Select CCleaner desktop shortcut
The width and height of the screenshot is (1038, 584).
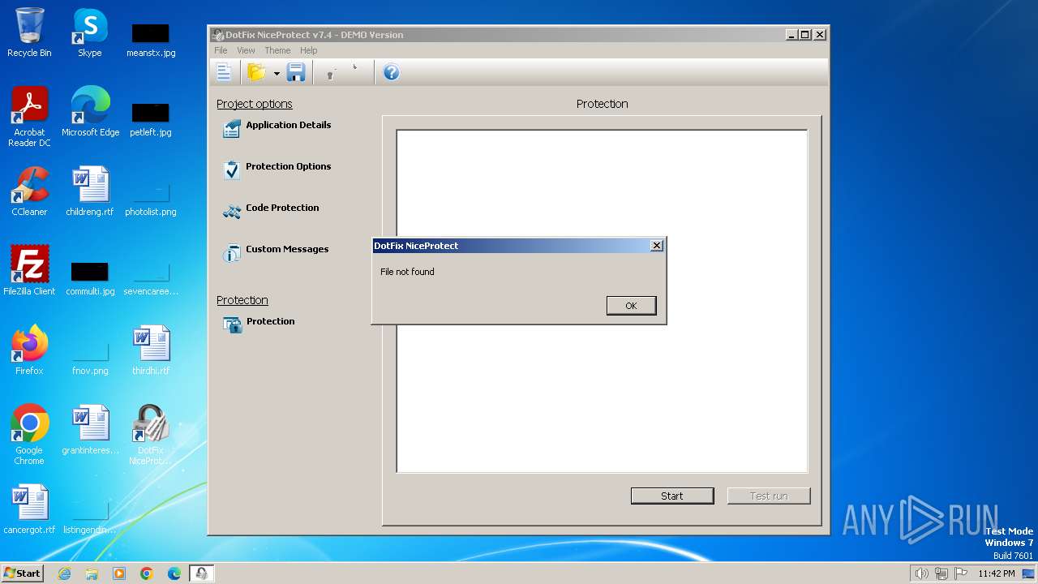pos(29,191)
